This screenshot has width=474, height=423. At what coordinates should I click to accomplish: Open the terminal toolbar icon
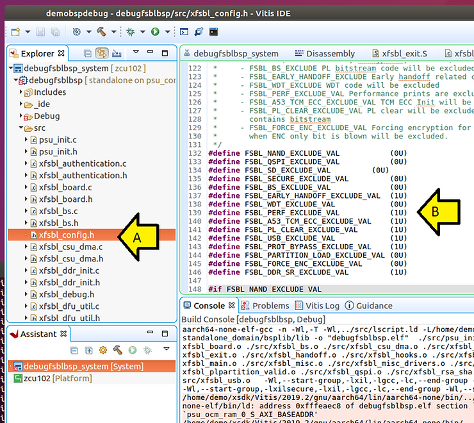click(213, 32)
